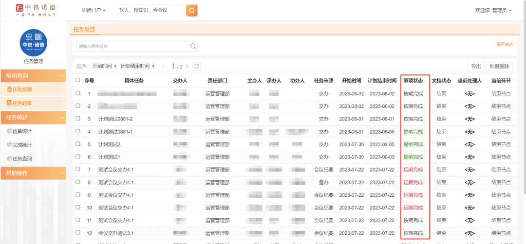This screenshot has height=244, width=526.
Task: Go to next page with right arrow
Action: 188,66
